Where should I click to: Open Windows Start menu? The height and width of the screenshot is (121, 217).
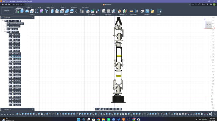79,119
